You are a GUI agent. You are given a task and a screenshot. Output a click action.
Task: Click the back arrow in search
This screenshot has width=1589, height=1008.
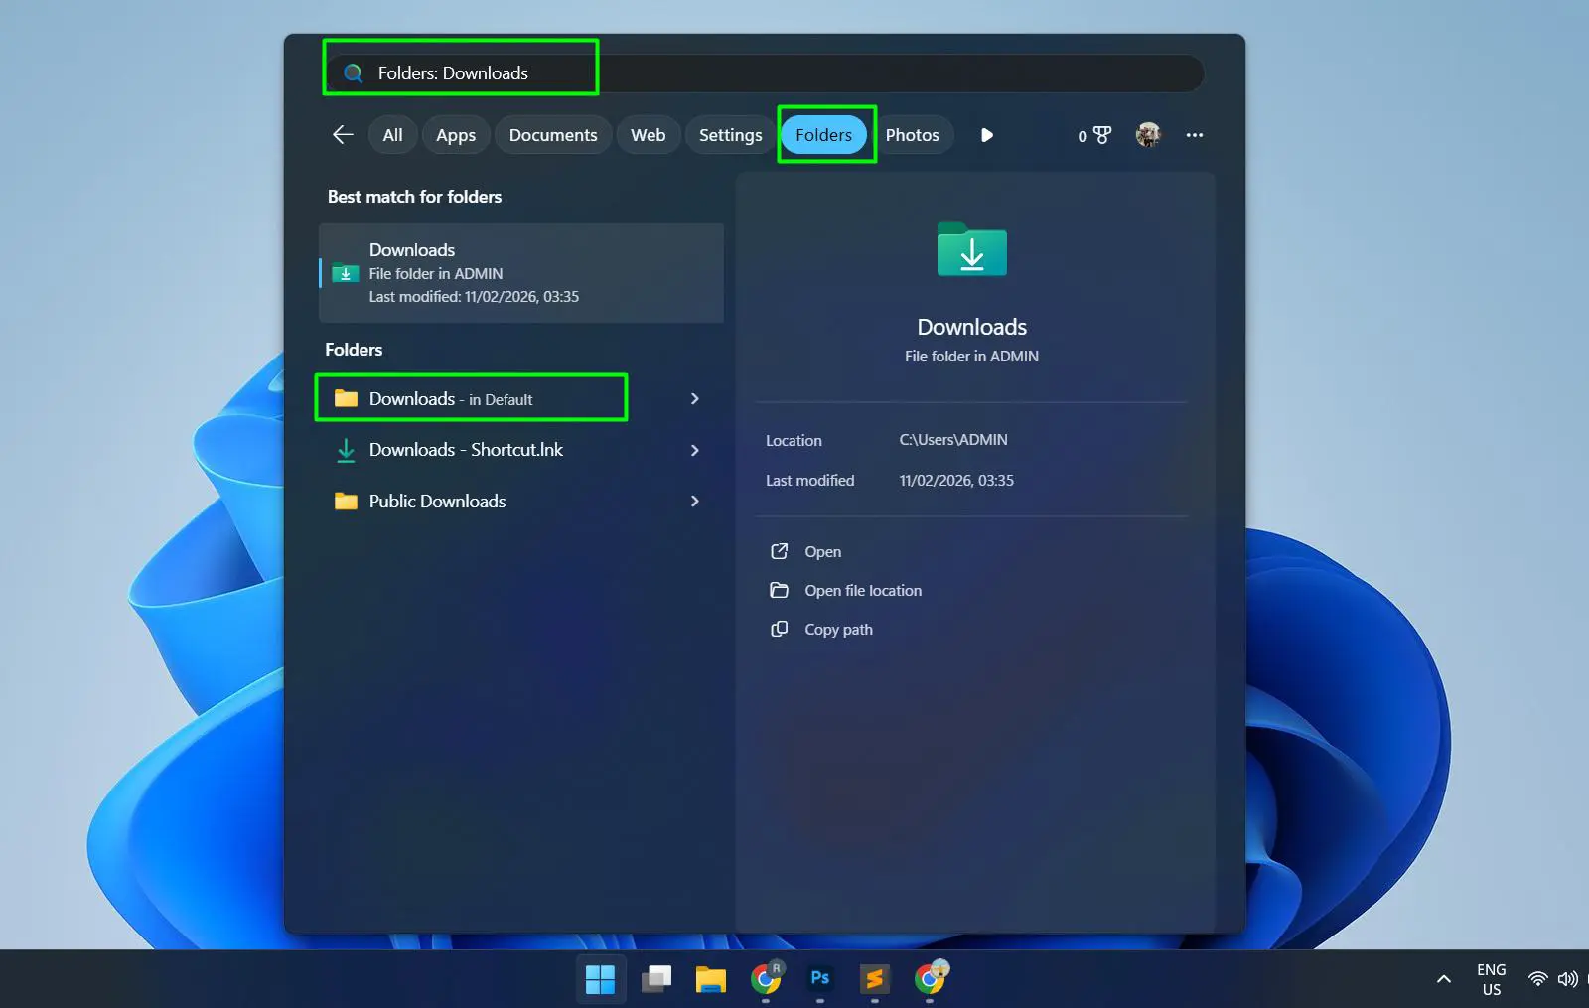tap(342, 134)
